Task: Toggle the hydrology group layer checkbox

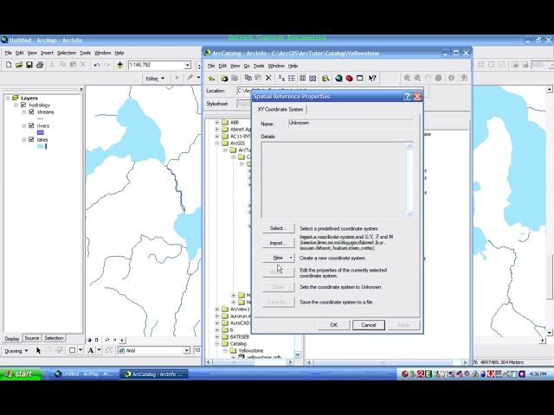Action: 23,105
